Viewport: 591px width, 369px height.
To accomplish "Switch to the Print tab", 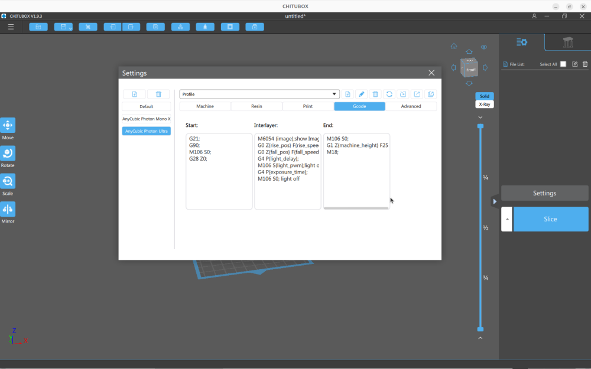I will pos(307,106).
